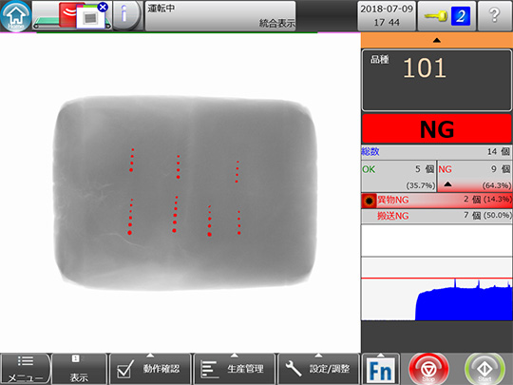Click the red Stop button

[428, 369]
